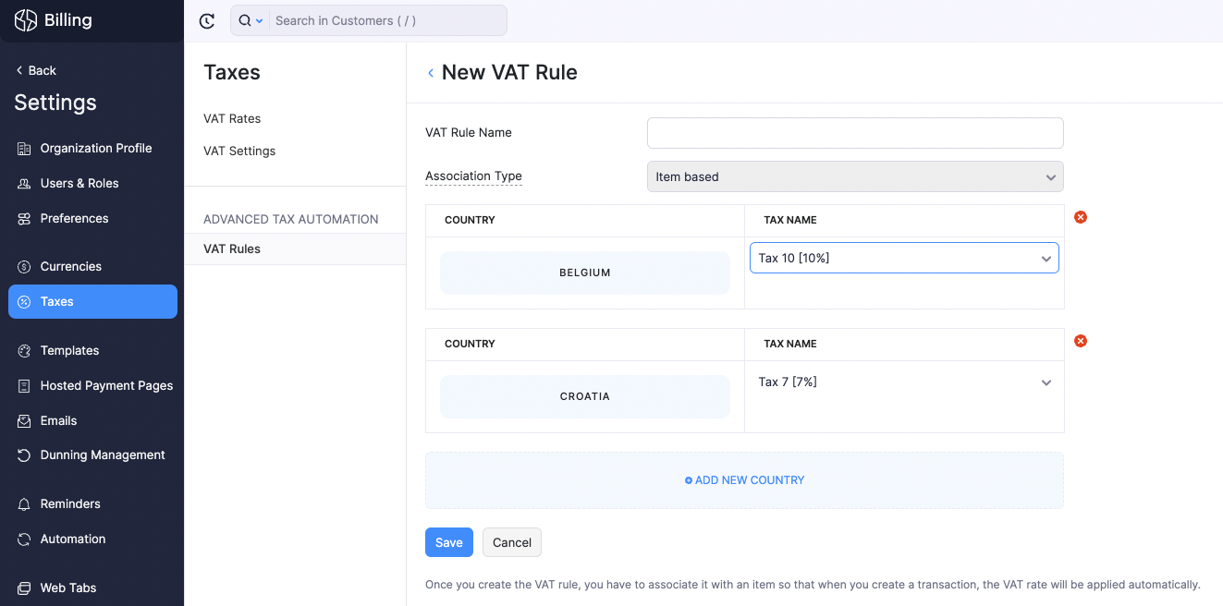1223x606 pixels.
Task: Click the Emails envelope icon
Action: (x=23, y=420)
